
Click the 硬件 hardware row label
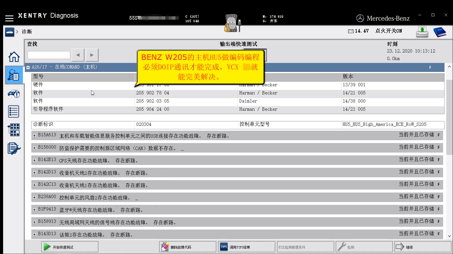38,85
